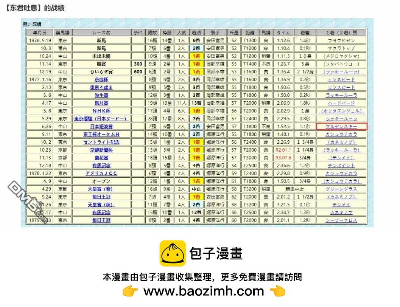Open the セントライト記念 race link
400x307 pixels.
[x=101, y=142]
